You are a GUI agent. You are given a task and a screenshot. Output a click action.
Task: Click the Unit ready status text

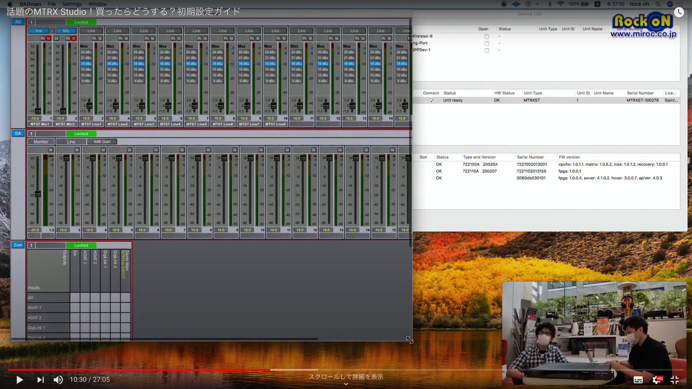453,100
